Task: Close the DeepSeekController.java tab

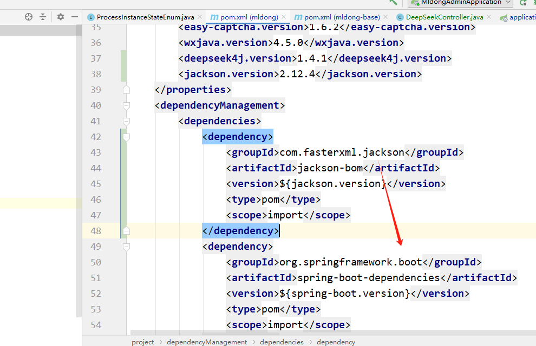Action: [489, 17]
